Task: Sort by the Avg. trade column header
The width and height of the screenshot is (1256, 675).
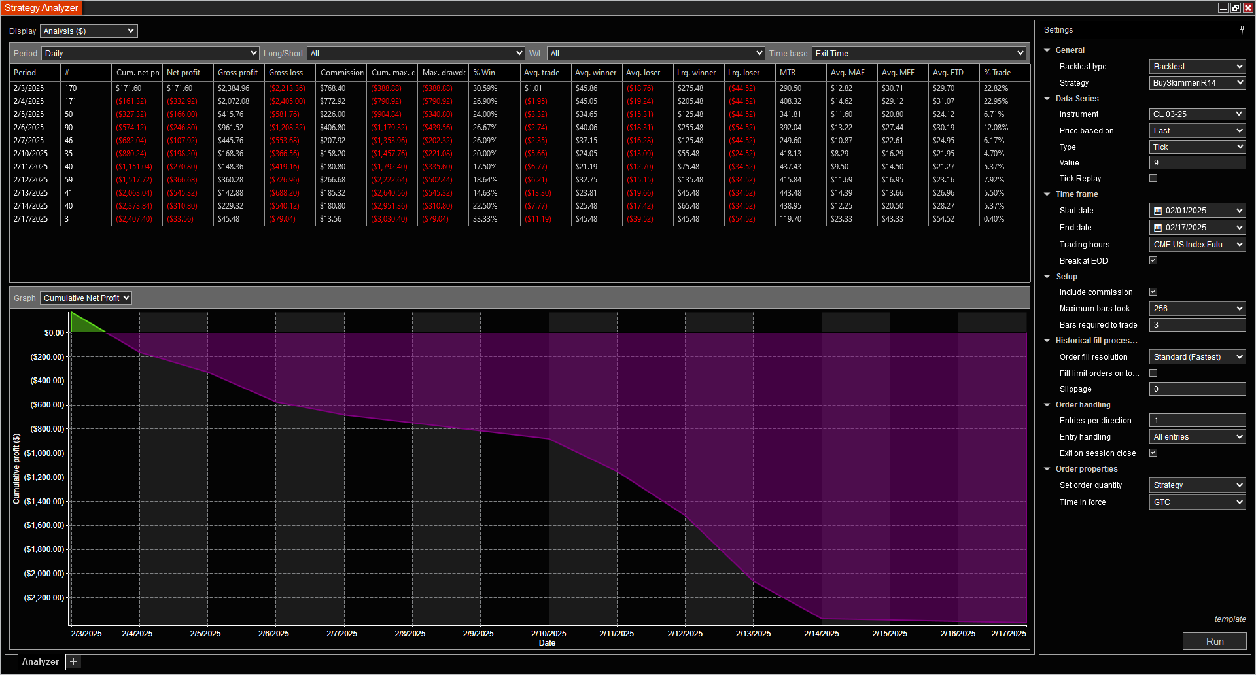Action: 546,73
